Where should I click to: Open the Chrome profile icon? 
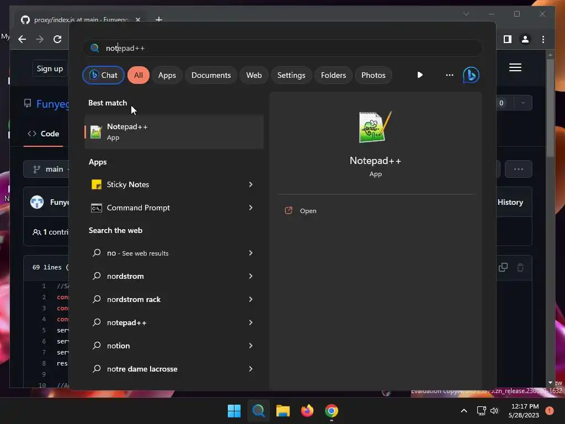(x=525, y=39)
